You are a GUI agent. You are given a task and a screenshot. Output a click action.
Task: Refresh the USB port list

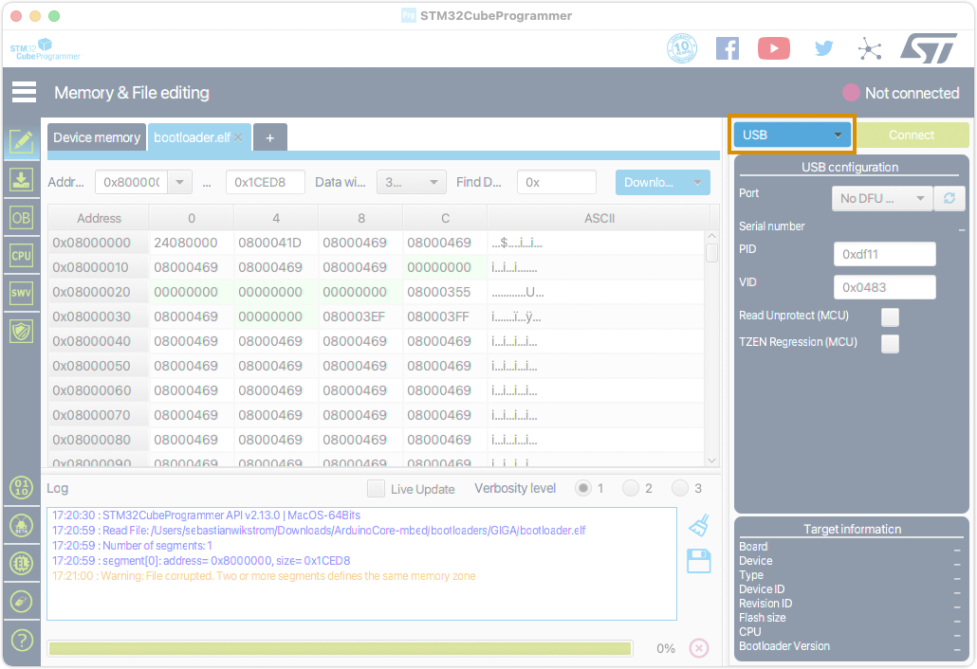949,199
